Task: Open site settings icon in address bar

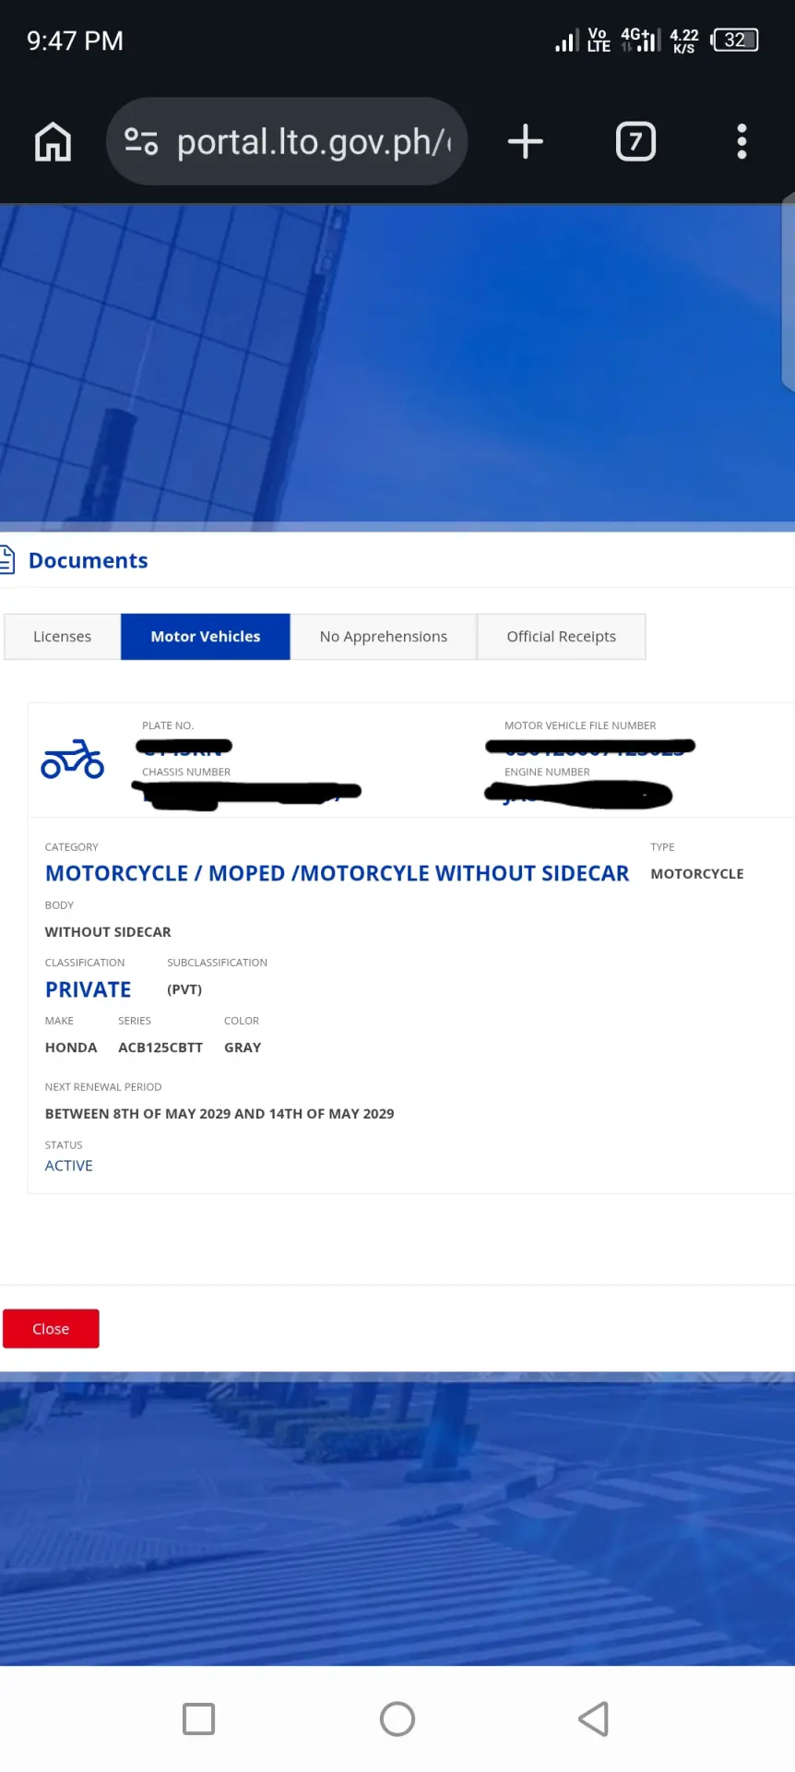Action: tap(141, 141)
